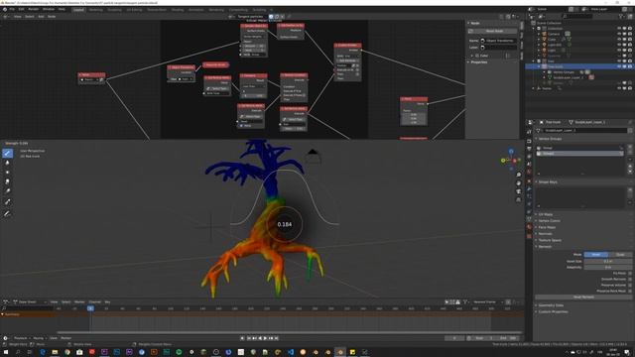The height and width of the screenshot is (357, 635).
Task: Enable the Preserve Paint Mask checkbox
Action: click(x=629, y=291)
